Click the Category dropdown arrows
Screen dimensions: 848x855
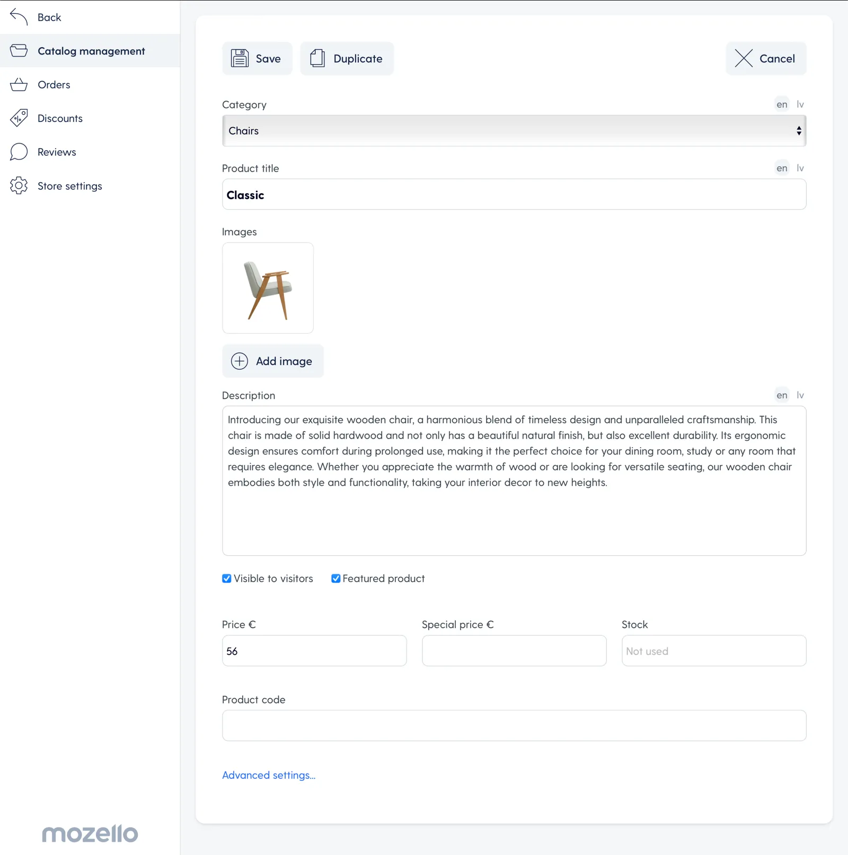click(799, 131)
